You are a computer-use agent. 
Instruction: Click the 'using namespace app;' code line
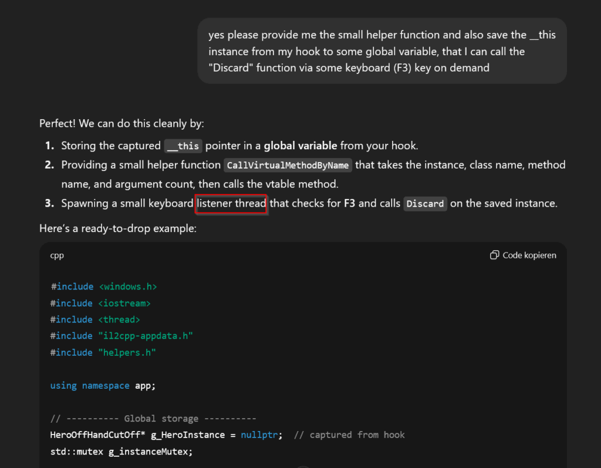point(103,385)
